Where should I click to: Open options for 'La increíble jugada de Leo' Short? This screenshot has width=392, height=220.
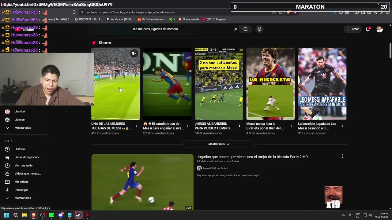(343, 125)
